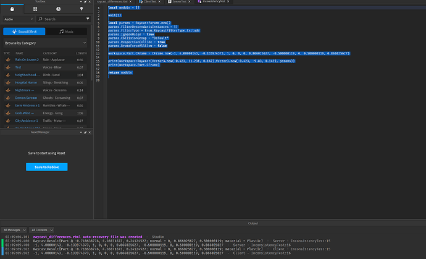Click the Save to Roblox button
Viewport: 426px width, 259px height.
point(46,167)
